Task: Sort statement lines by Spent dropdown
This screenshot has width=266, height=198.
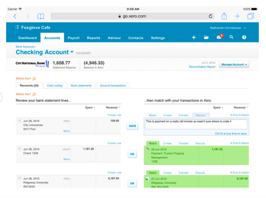Action: tap(90, 107)
